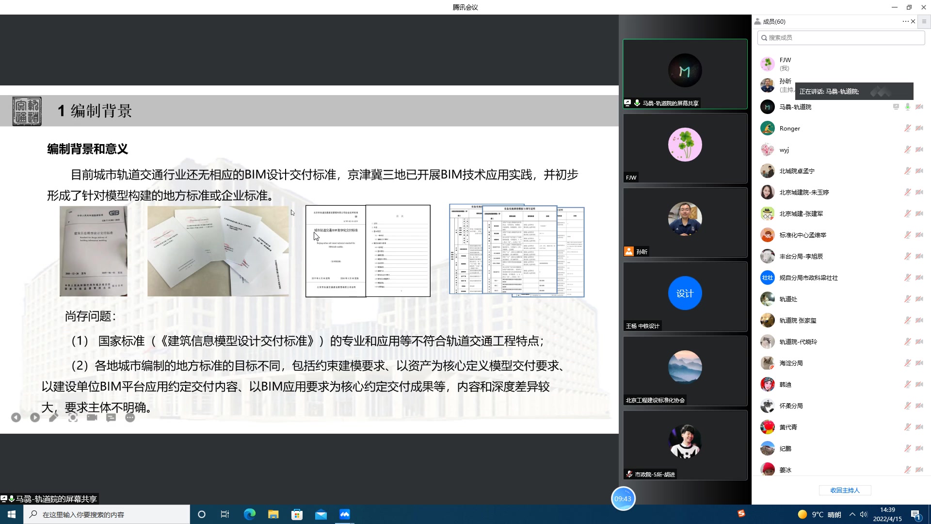Select 孙昕 video tile
The image size is (931, 524).
coord(685,222)
